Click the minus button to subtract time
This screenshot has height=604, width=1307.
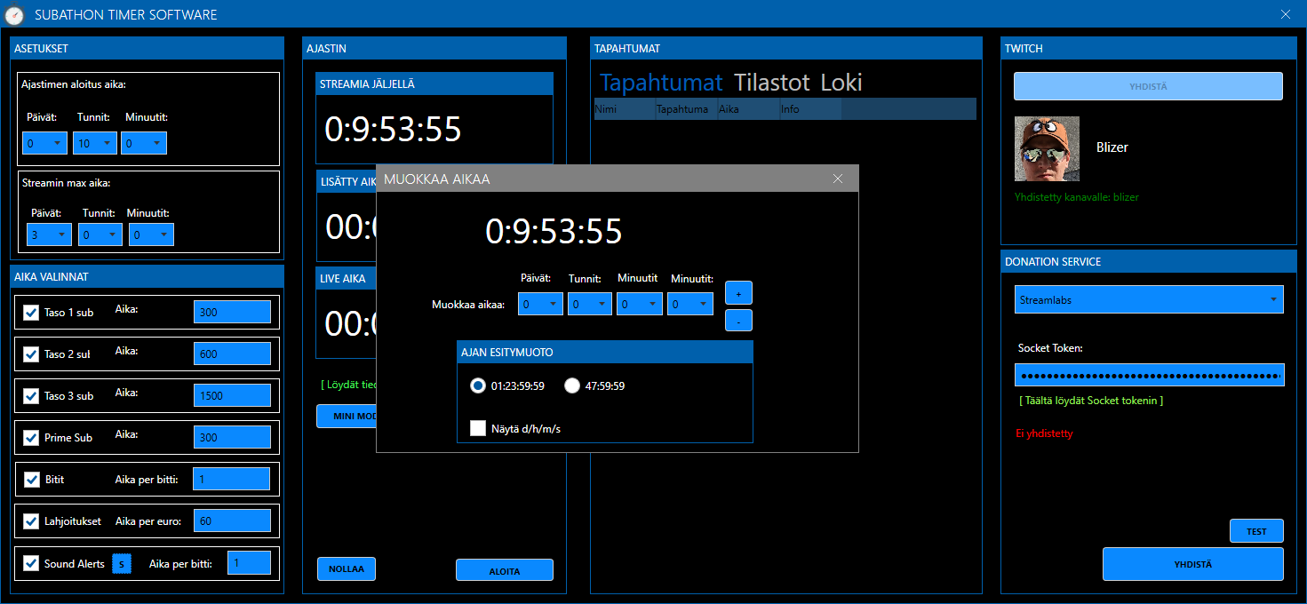(738, 320)
